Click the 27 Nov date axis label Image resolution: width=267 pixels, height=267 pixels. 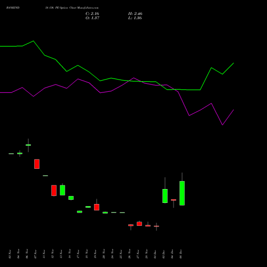[x=138, y=254]
